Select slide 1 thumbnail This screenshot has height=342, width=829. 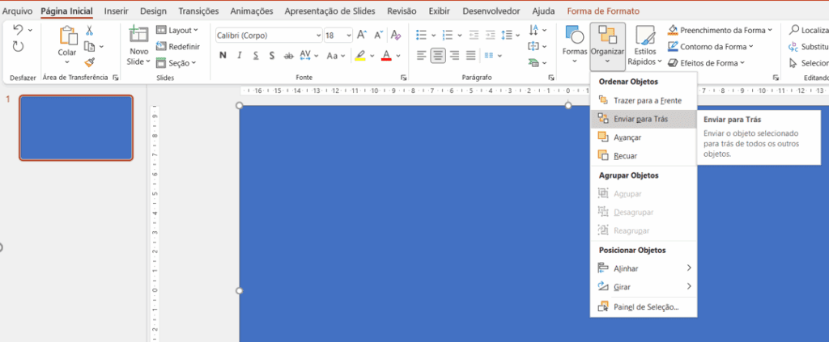(x=76, y=128)
